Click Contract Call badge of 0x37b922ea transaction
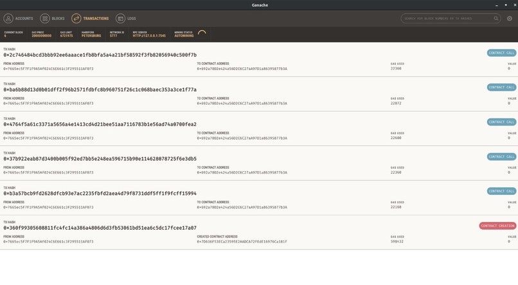518x285 pixels. pyautogui.click(x=501, y=157)
